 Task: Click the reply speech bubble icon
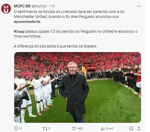[16, 128]
